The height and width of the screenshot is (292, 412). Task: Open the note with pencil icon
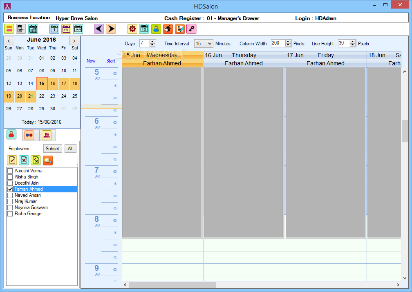click(x=180, y=29)
